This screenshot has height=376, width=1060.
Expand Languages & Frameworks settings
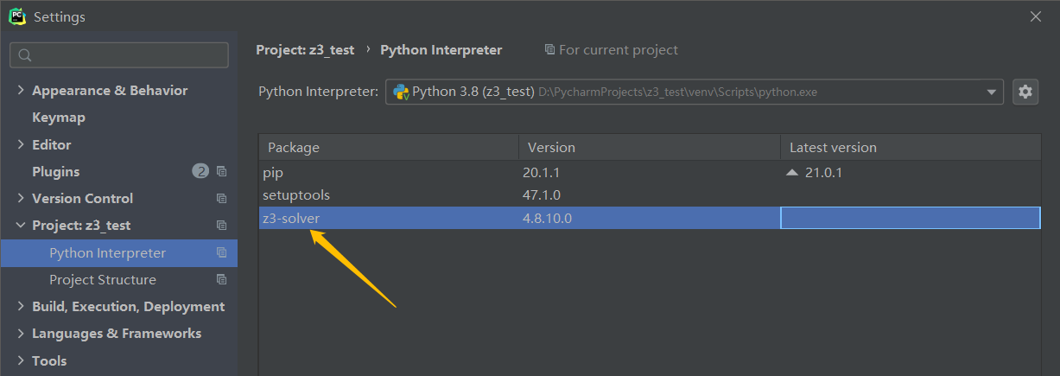point(21,334)
